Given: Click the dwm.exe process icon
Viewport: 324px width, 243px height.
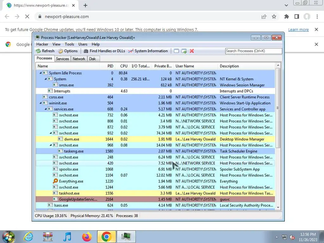Looking at the screenshot, I should (60, 139).
